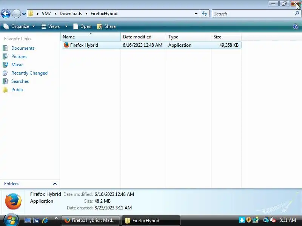This screenshot has width=302, height=226.
Task: Sort by Date modified column
Action: tap(143, 37)
